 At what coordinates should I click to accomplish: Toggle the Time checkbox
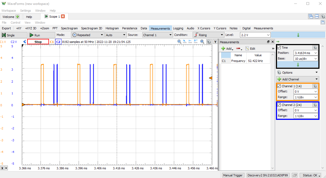pos(279,48)
